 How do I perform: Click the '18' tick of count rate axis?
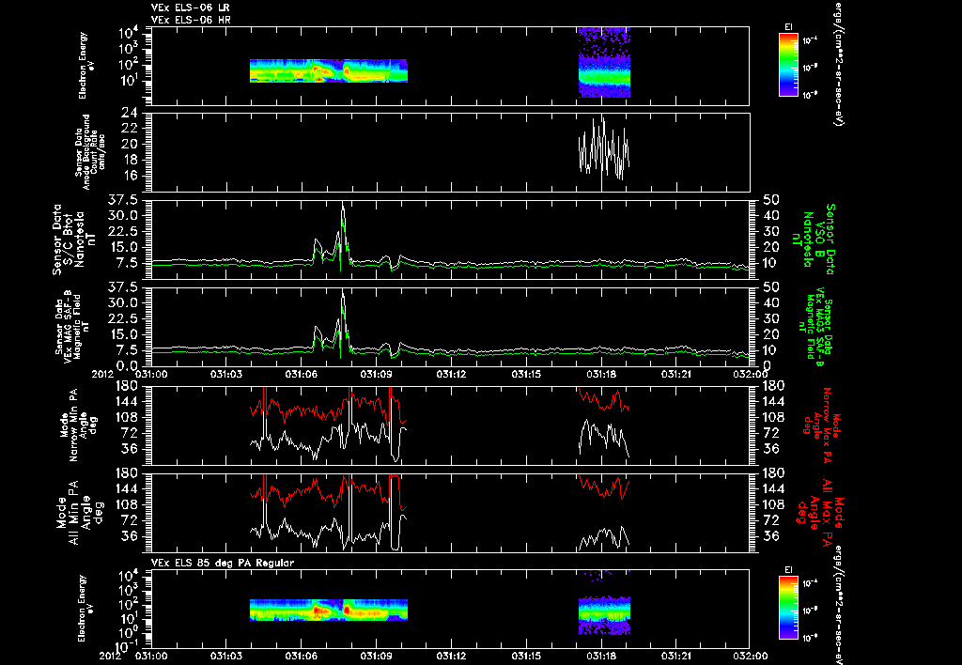pos(130,160)
